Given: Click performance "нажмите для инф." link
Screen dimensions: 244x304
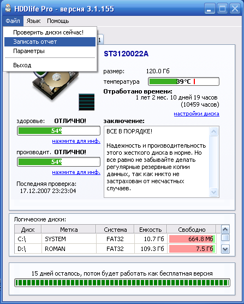Looking at the screenshot, I should tap(76, 172).
